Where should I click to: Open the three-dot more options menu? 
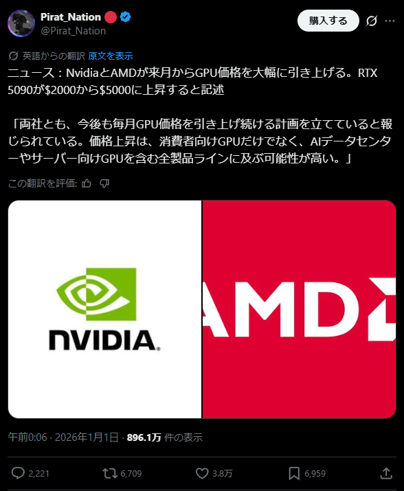(x=390, y=21)
